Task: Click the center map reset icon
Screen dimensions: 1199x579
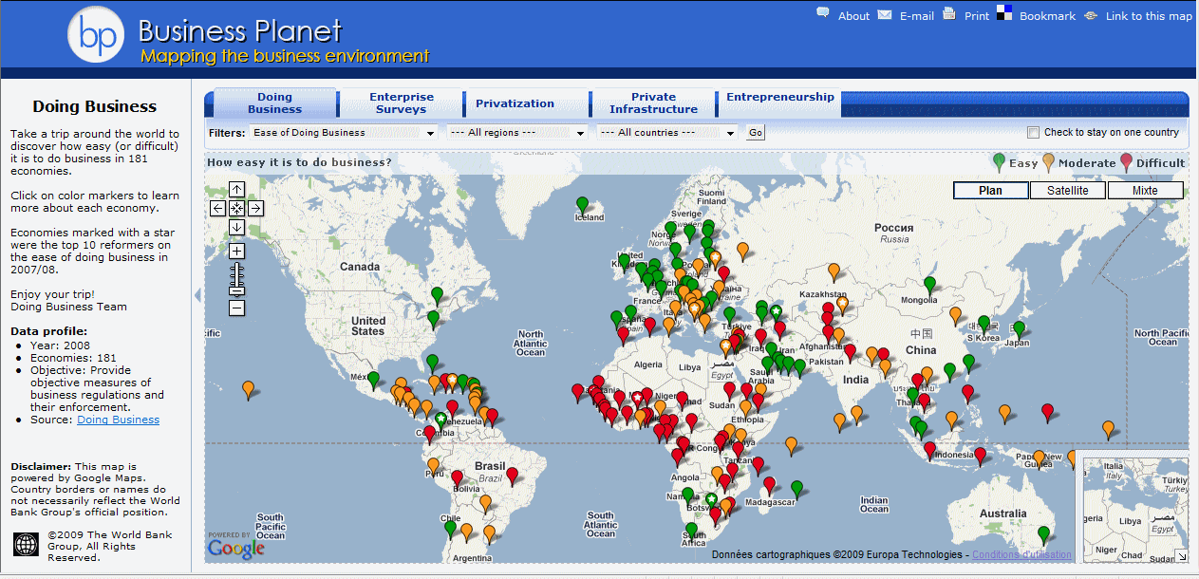Action: click(237, 208)
